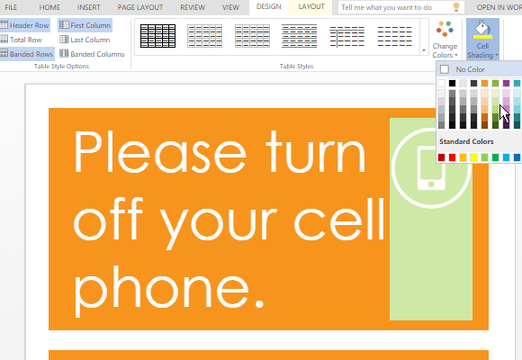Apply the fifth table style thumbnail
Image resolution: width=522 pixels, height=360 pixels.
coord(346,36)
